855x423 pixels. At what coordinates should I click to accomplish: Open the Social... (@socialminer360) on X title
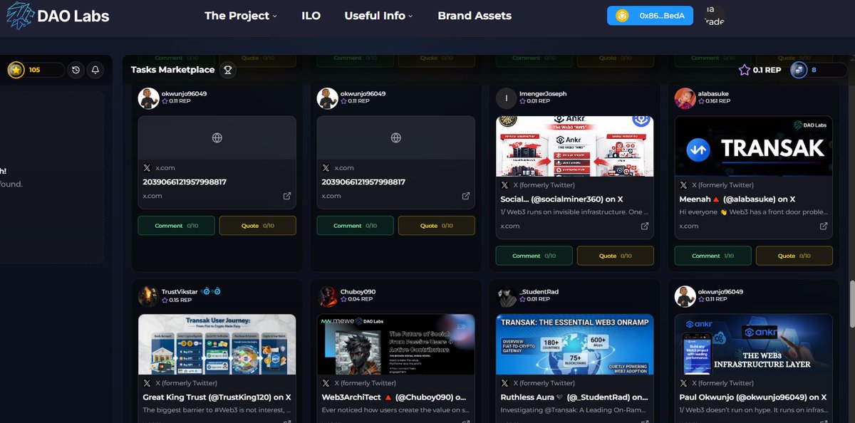pyautogui.click(x=562, y=199)
